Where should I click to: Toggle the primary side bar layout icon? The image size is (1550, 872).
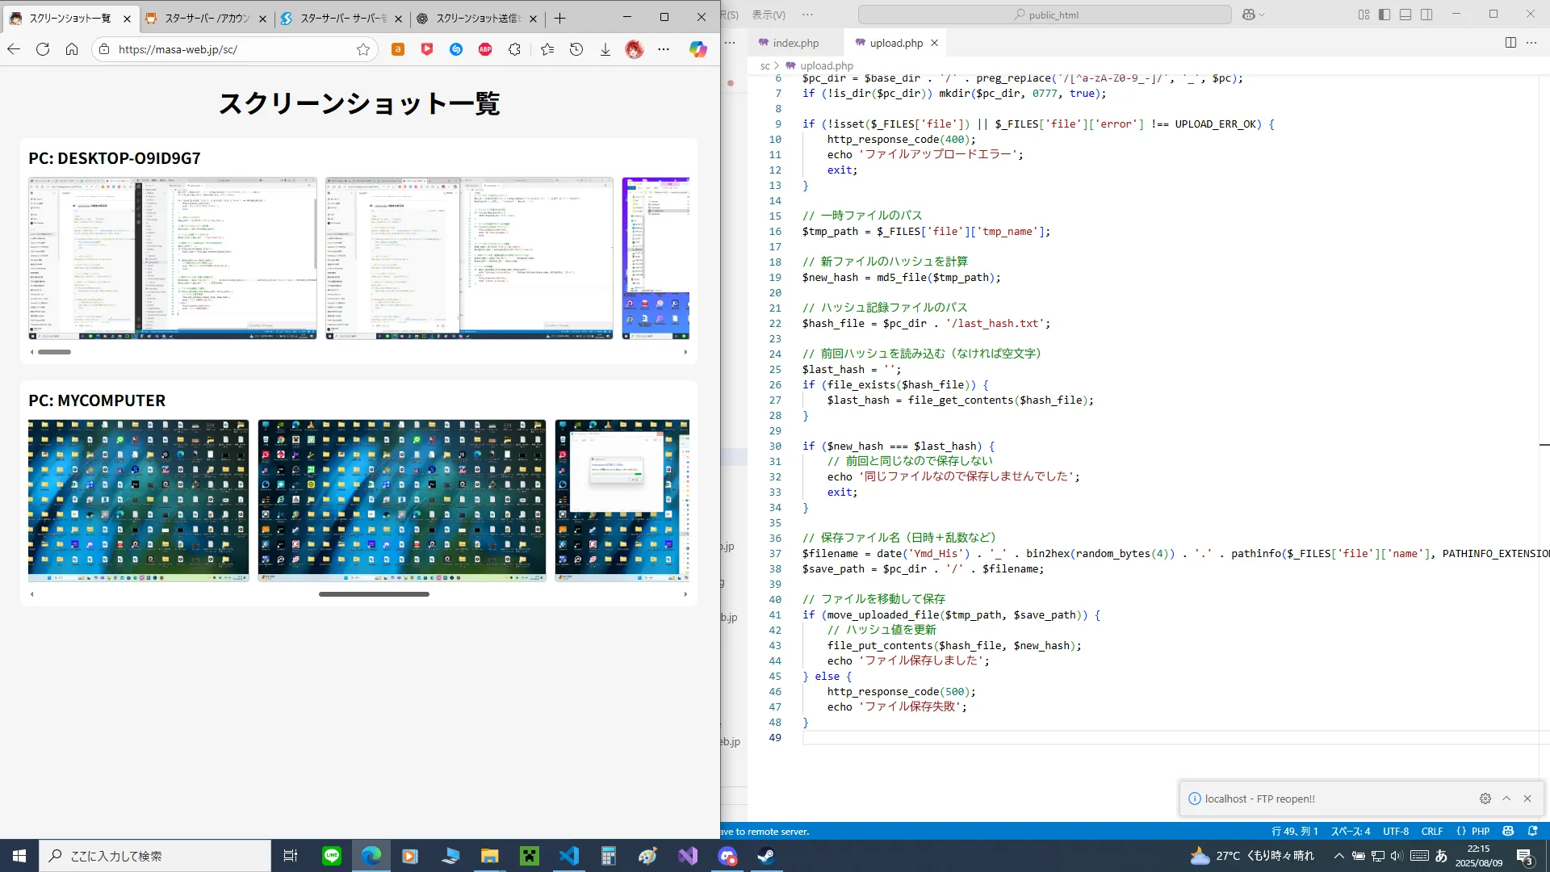[1385, 15]
